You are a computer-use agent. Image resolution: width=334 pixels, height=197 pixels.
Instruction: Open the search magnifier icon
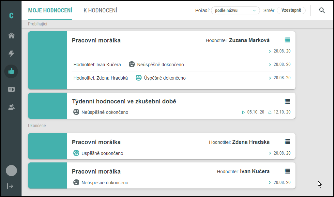322,10
